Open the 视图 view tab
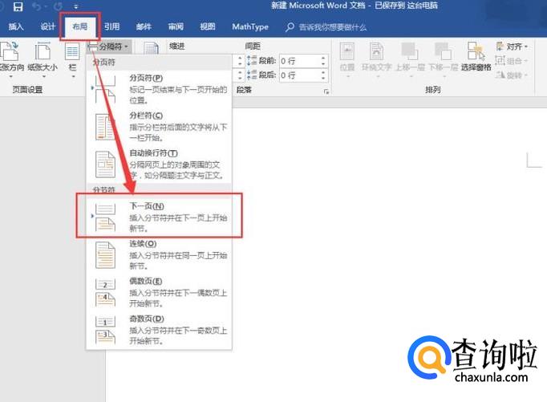 pos(207,26)
